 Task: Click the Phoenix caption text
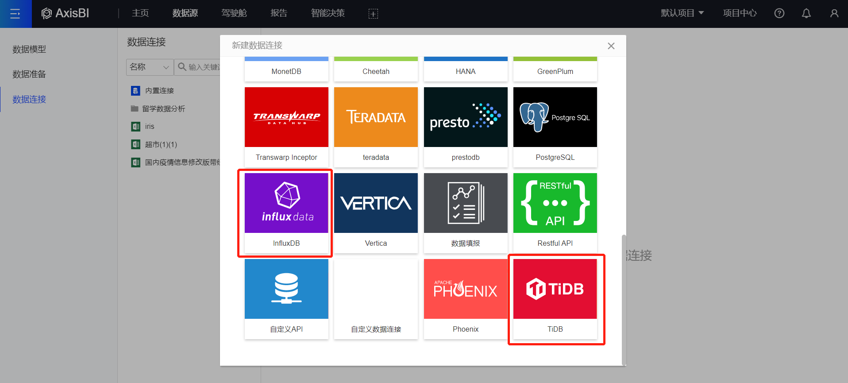coord(466,329)
